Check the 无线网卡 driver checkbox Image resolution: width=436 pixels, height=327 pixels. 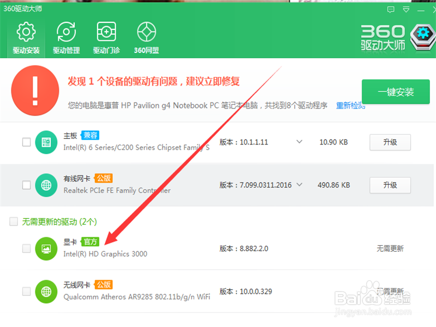click(x=26, y=292)
